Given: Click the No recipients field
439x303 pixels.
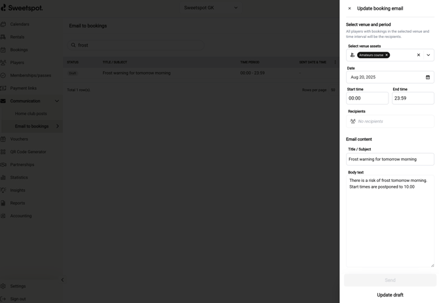Looking at the screenshot, I should tap(390, 121).
